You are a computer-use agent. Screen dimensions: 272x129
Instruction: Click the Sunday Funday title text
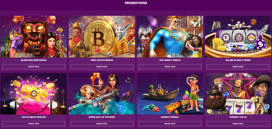click(170, 117)
